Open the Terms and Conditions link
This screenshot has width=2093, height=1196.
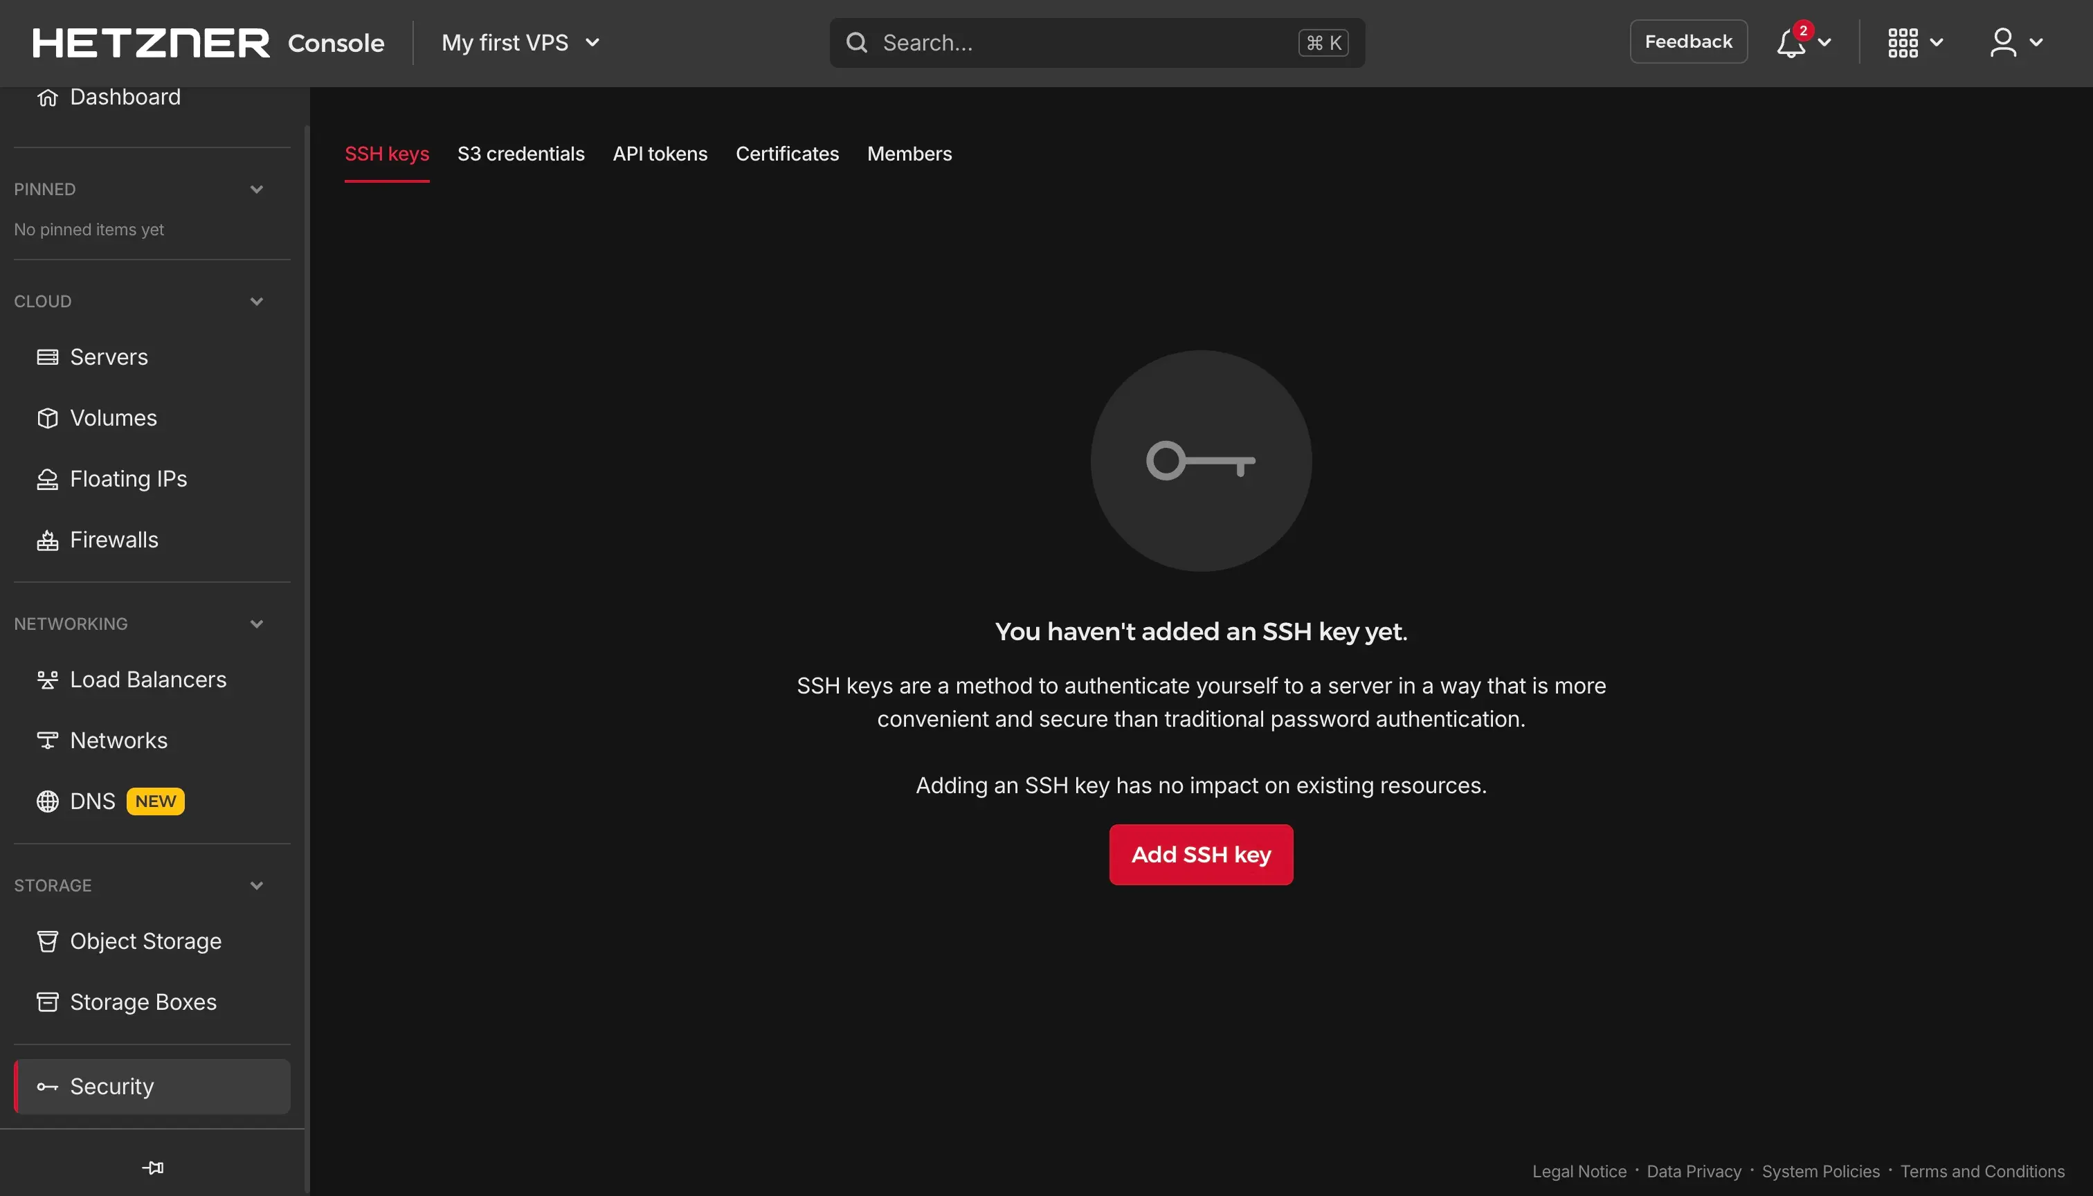tap(1983, 1171)
